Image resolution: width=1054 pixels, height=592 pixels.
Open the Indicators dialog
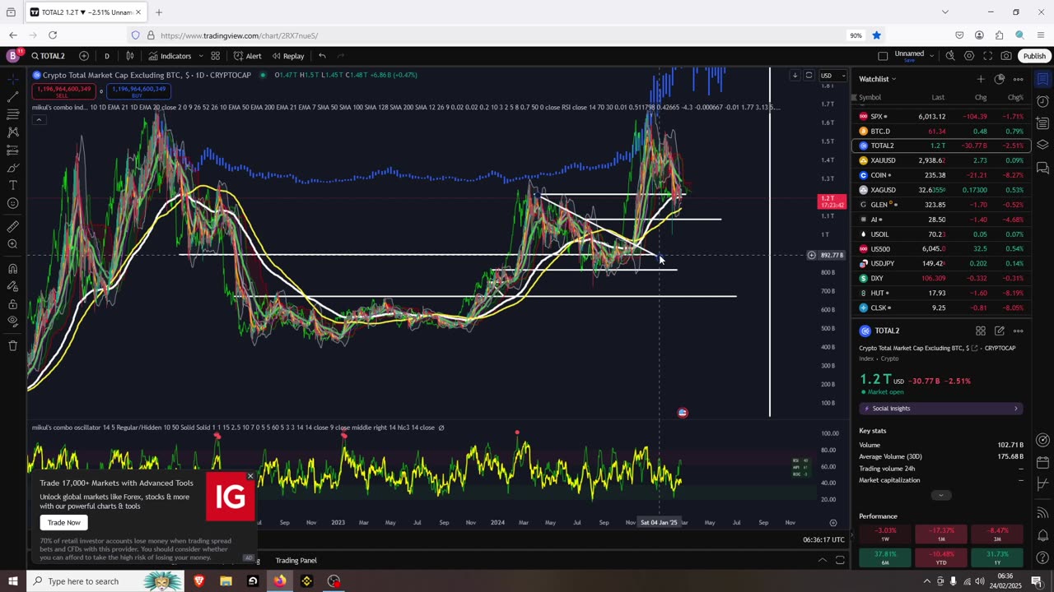point(170,56)
